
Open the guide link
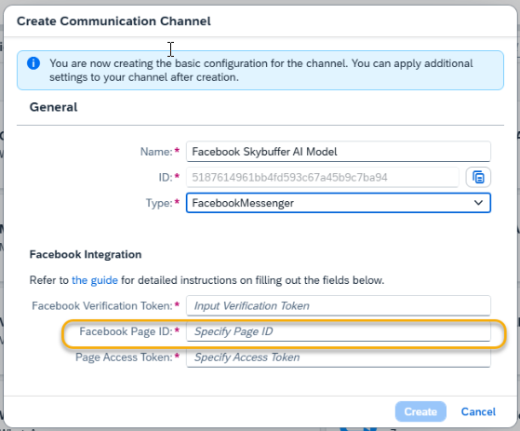point(95,280)
